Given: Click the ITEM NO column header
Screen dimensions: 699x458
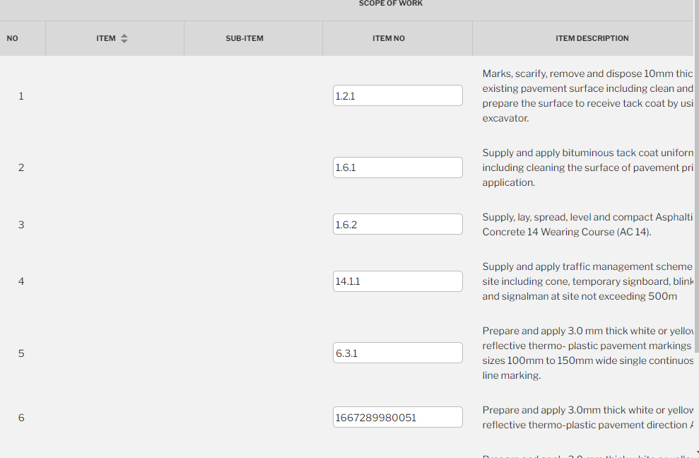Looking at the screenshot, I should coord(389,38).
